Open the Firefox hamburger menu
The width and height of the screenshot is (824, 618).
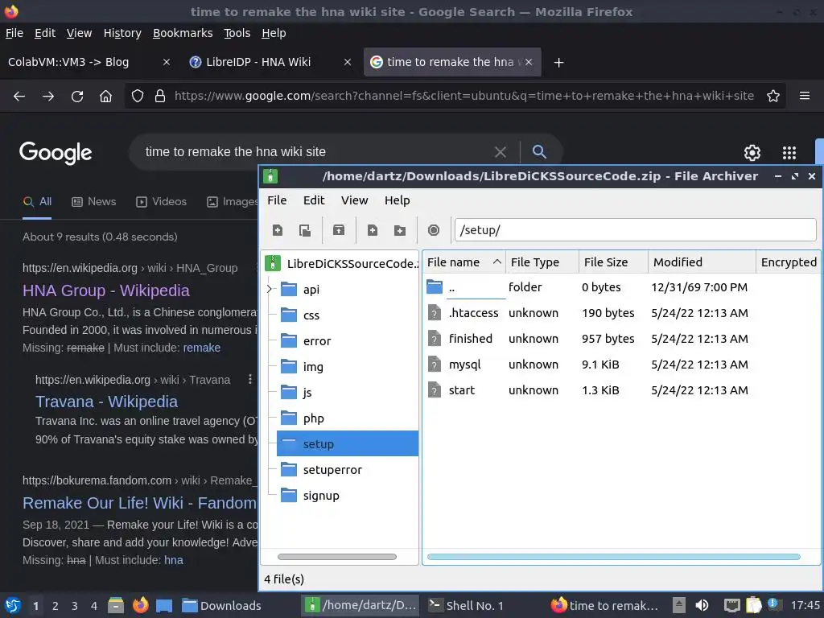[805, 96]
